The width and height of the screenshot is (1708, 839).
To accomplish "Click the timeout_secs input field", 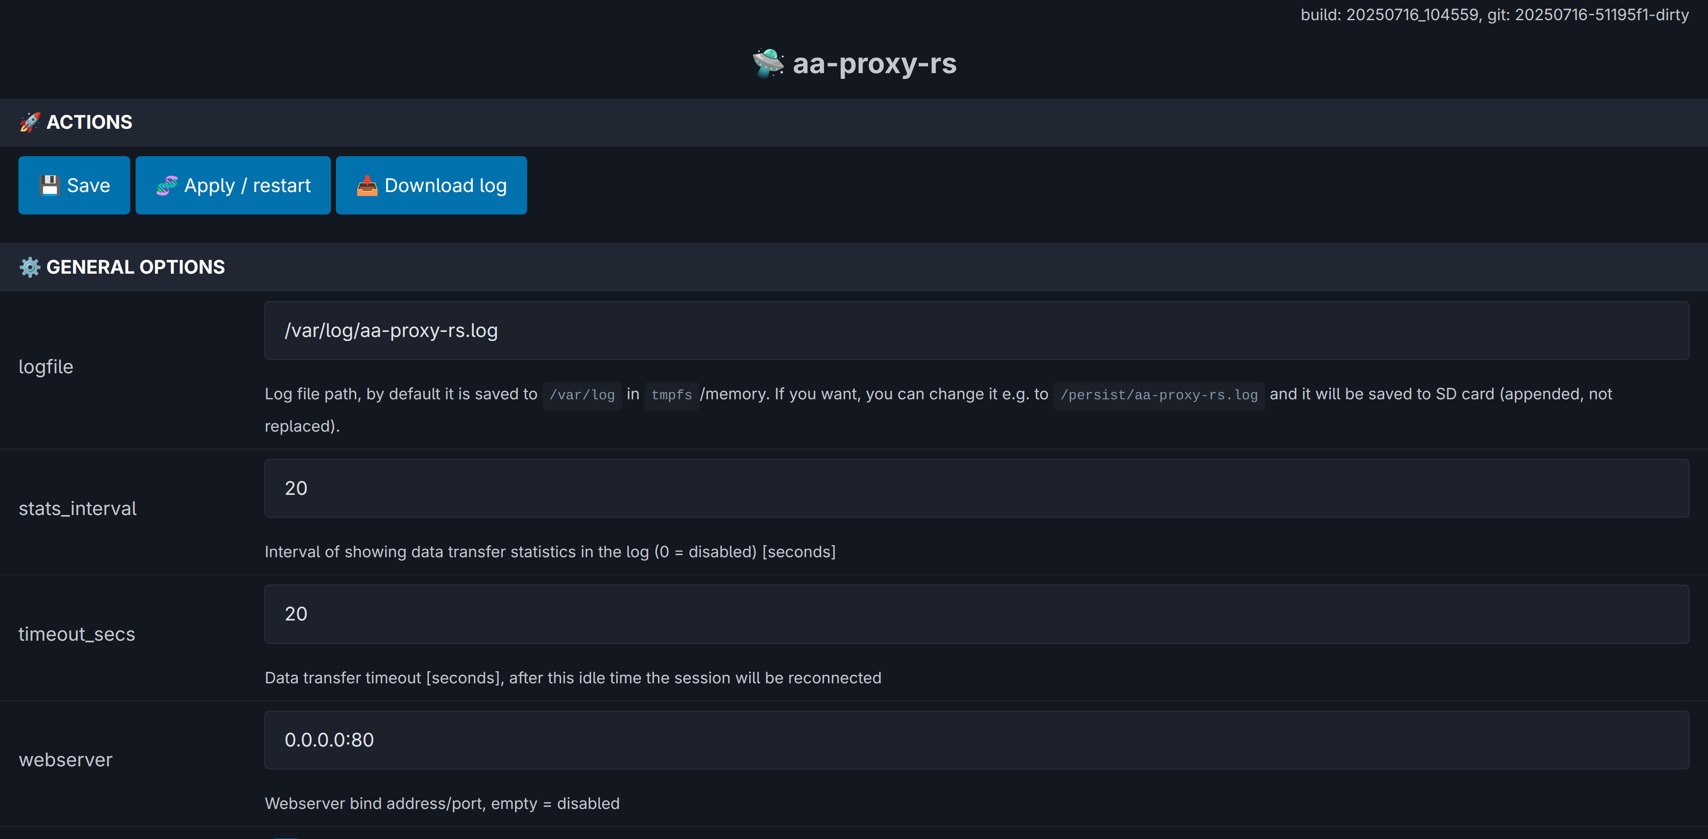I will coord(976,614).
